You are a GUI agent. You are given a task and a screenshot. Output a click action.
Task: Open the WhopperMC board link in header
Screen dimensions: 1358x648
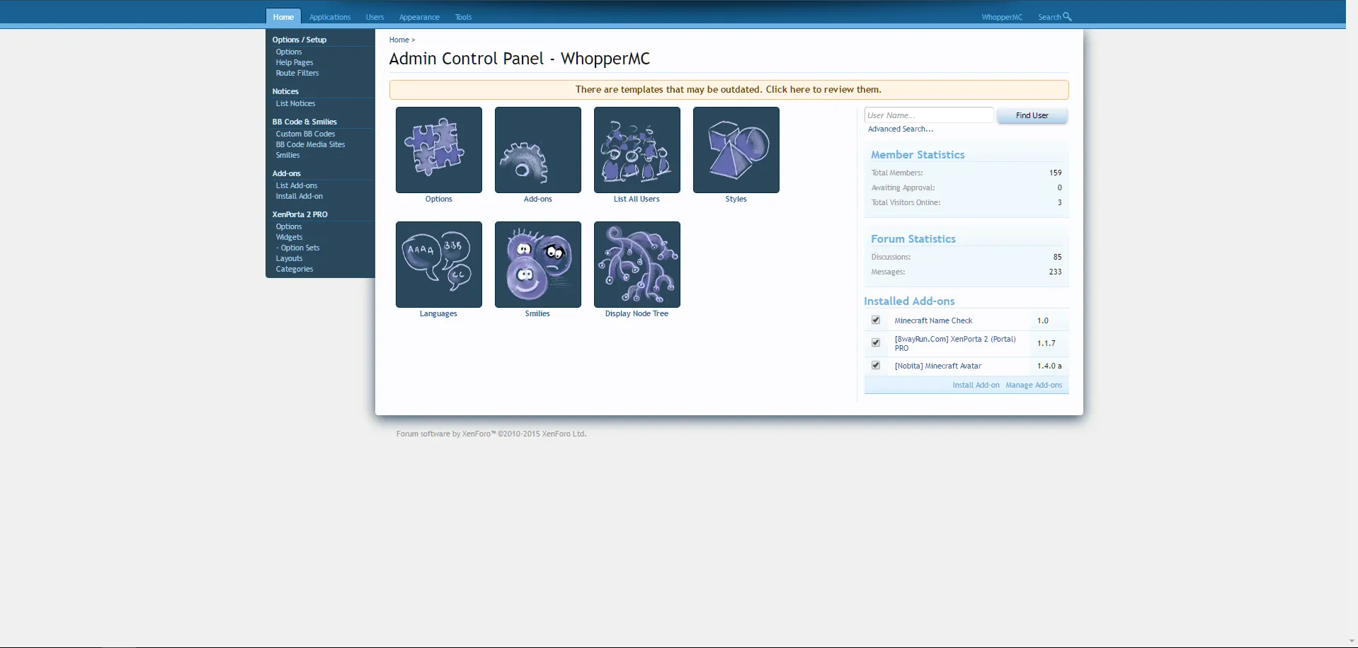pyautogui.click(x=1002, y=17)
